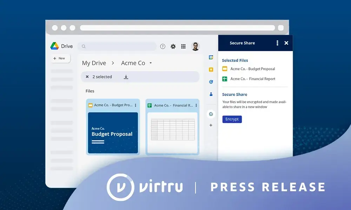Select the Financial Report spreadsheet thumbnail

(172, 133)
